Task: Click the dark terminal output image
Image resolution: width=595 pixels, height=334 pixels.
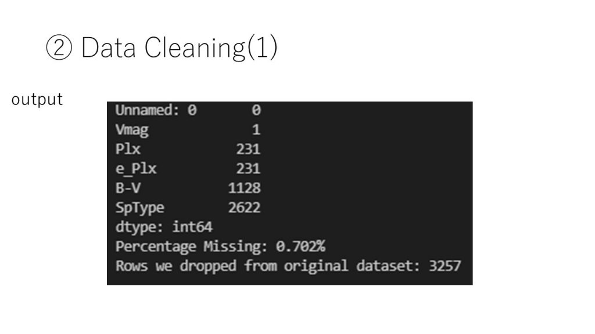Action: (289, 193)
